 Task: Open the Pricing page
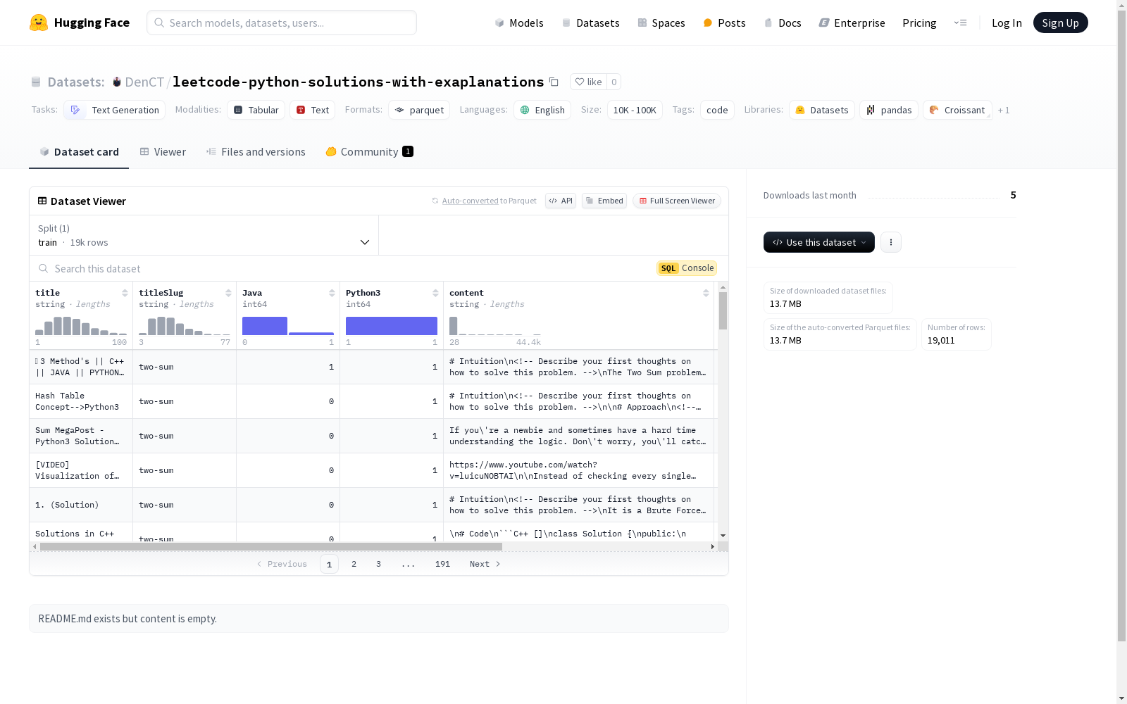tap(919, 23)
